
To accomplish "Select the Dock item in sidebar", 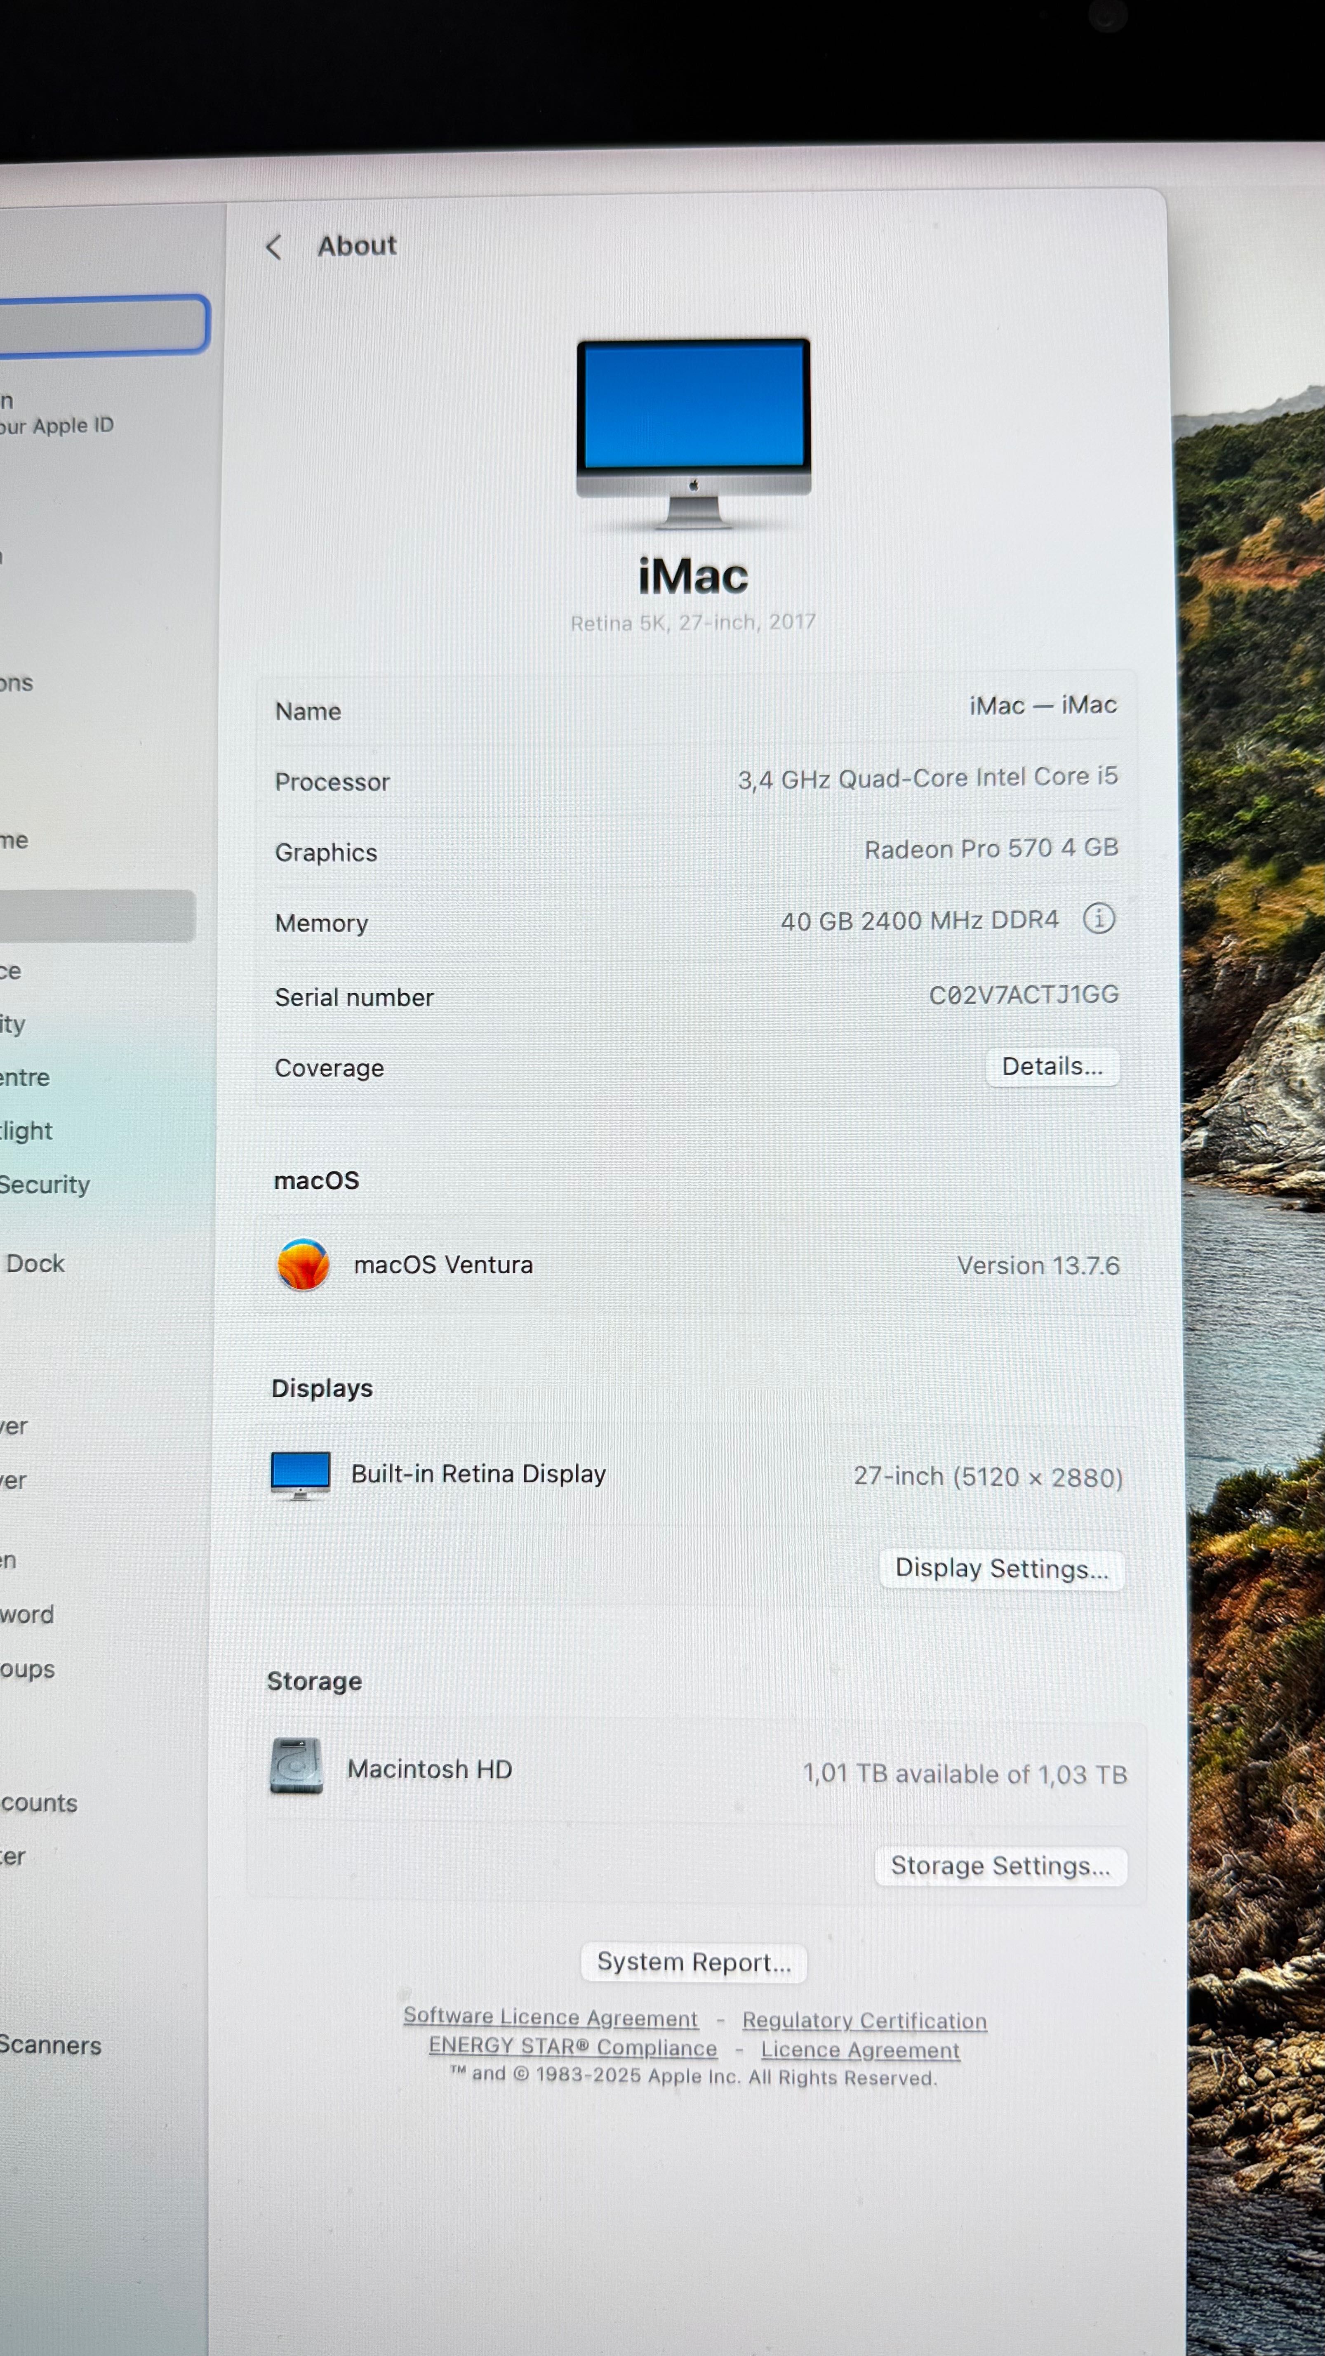I will (x=35, y=1264).
